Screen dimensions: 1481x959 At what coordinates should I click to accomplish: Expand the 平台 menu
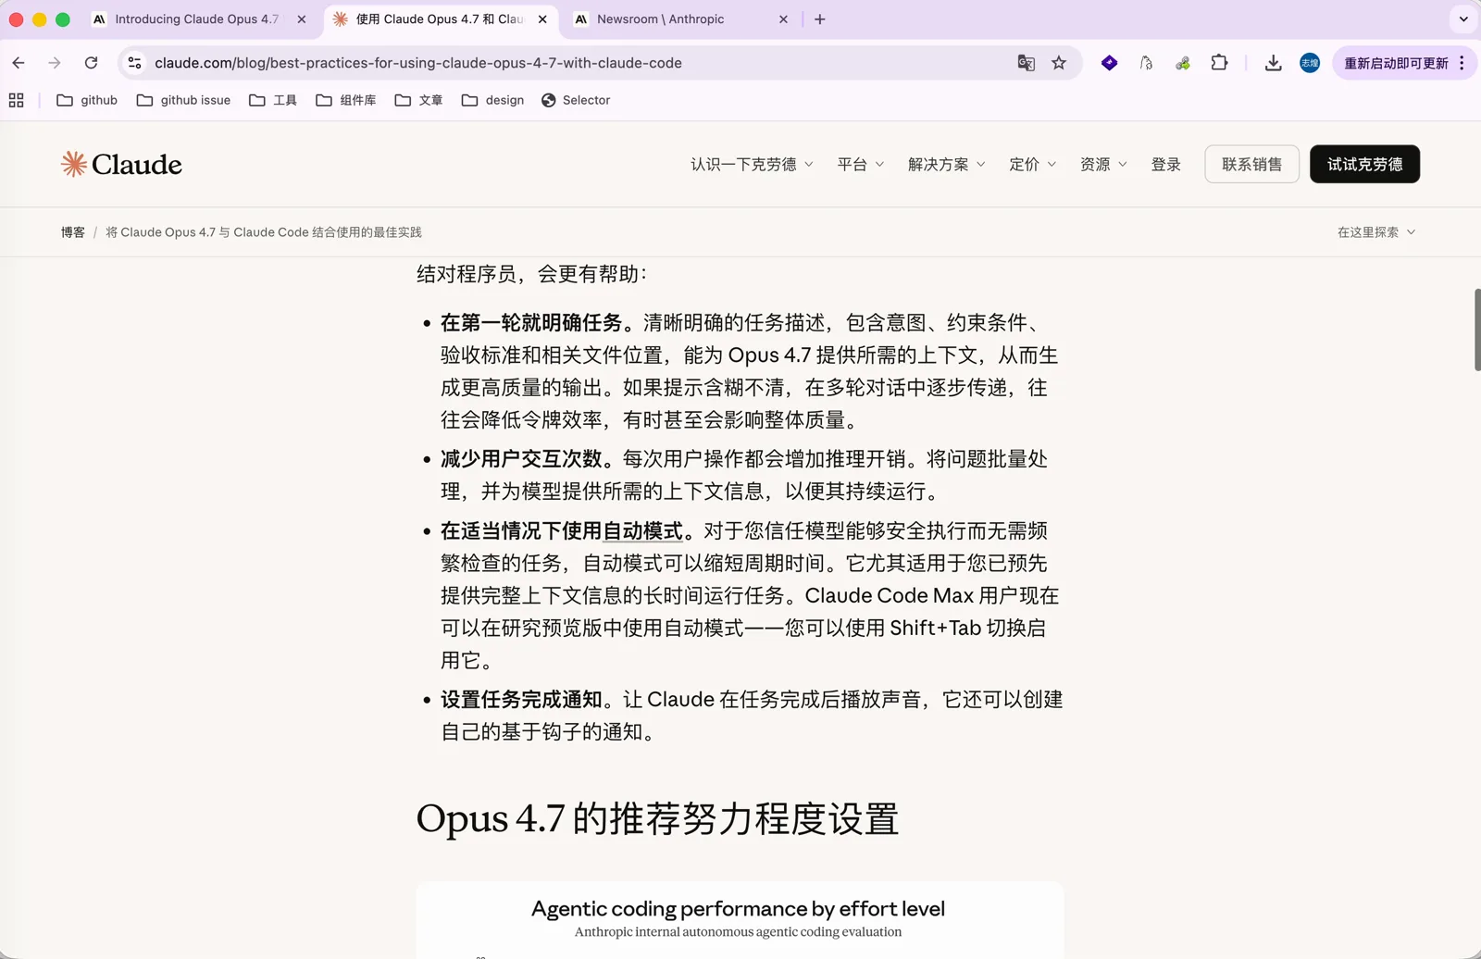pyautogui.click(x=861, y=164)
